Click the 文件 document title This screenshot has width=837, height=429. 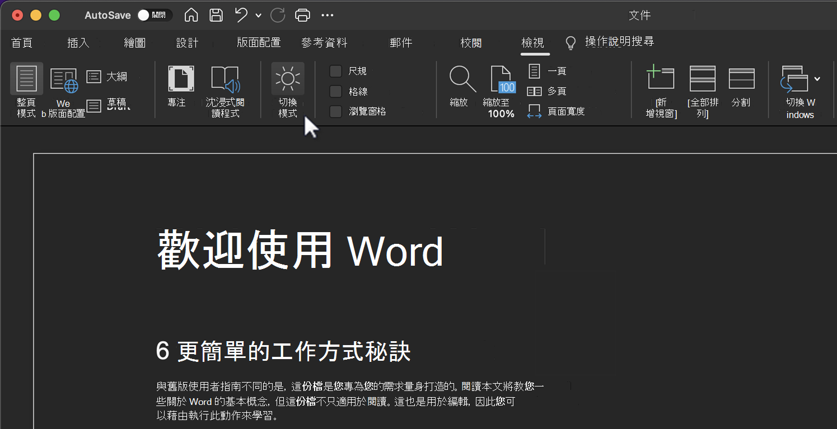point(639,16)
